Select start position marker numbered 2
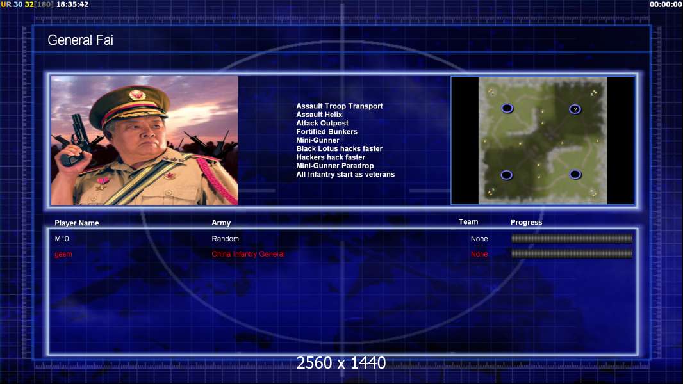The width and height of the screenshot is (683, 384). [575, 109]
